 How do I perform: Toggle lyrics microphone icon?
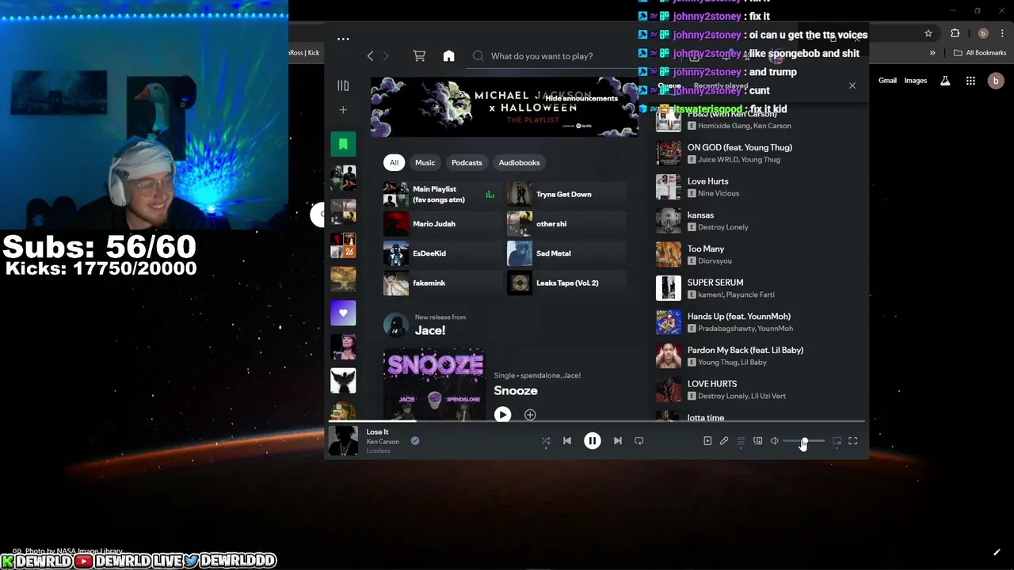[x=724, y=441]
